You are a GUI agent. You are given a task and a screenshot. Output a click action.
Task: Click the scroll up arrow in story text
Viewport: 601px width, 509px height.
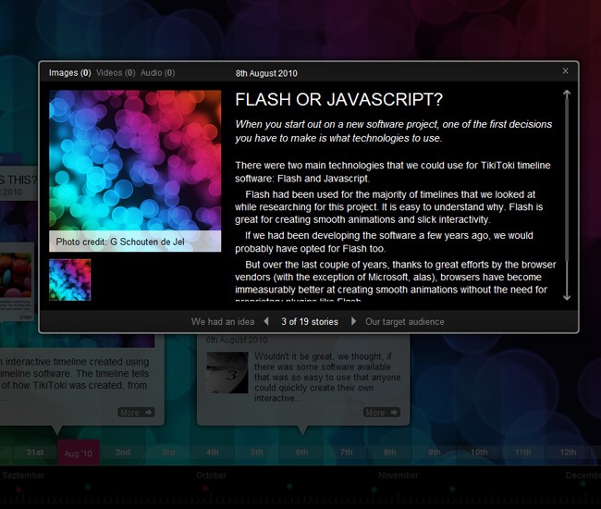[567, 94]
